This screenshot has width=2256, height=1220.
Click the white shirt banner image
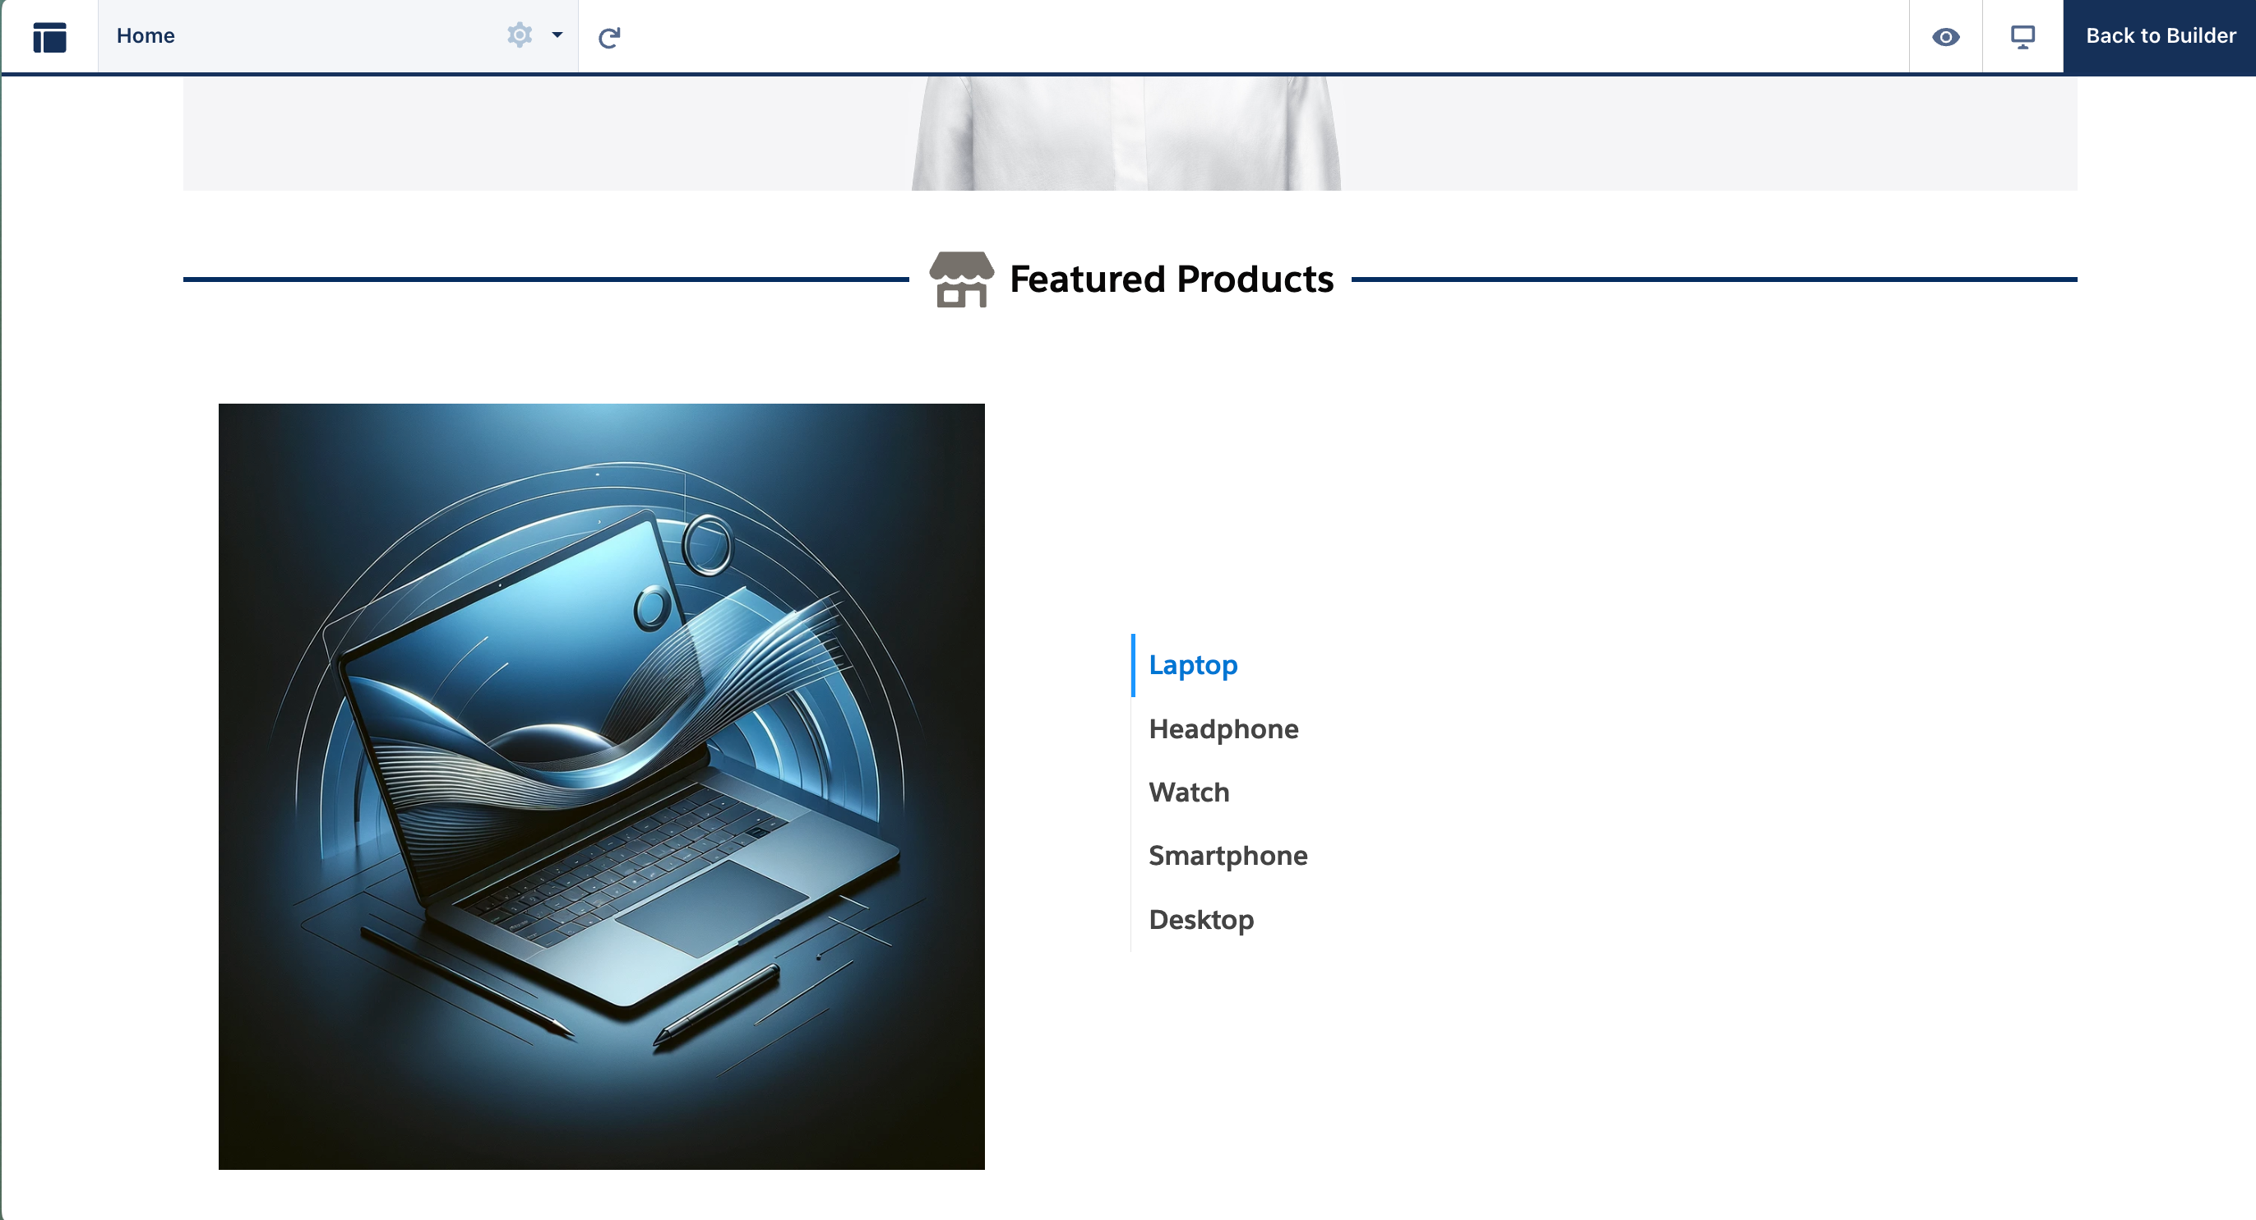point(1126,133)
